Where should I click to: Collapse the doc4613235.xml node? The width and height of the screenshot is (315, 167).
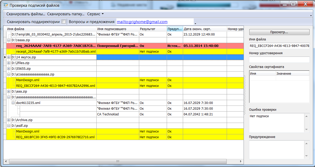click(13, 103)
